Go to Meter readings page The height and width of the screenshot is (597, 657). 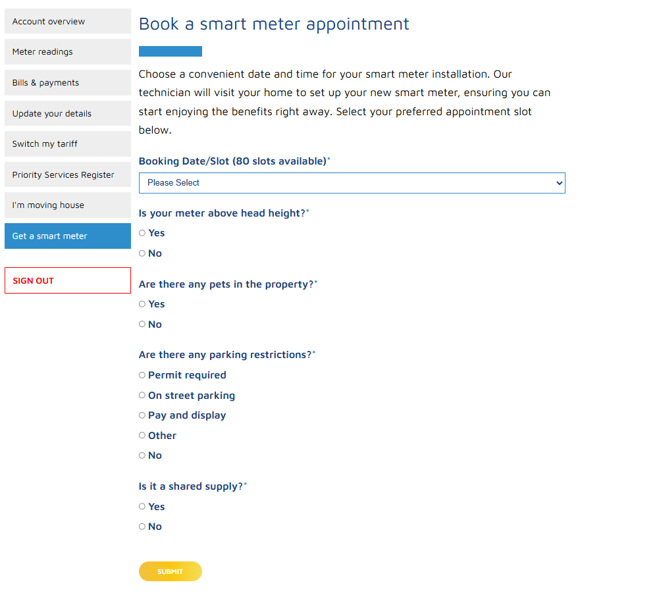68,52
